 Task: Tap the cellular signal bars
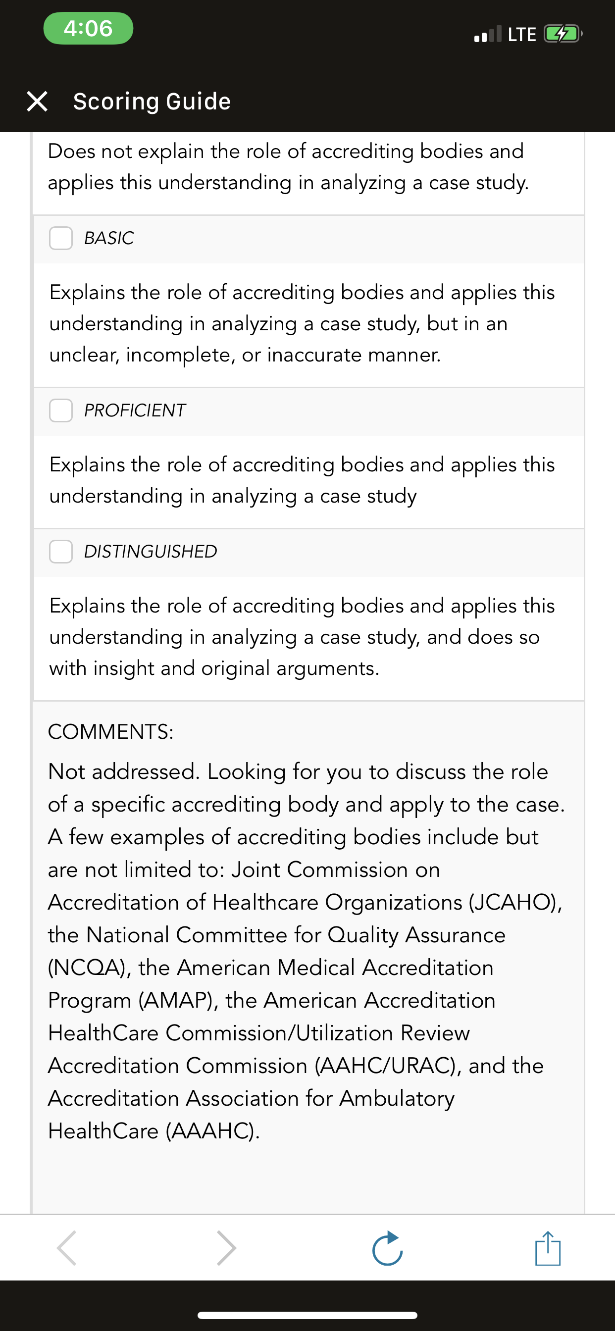[487, 34]
